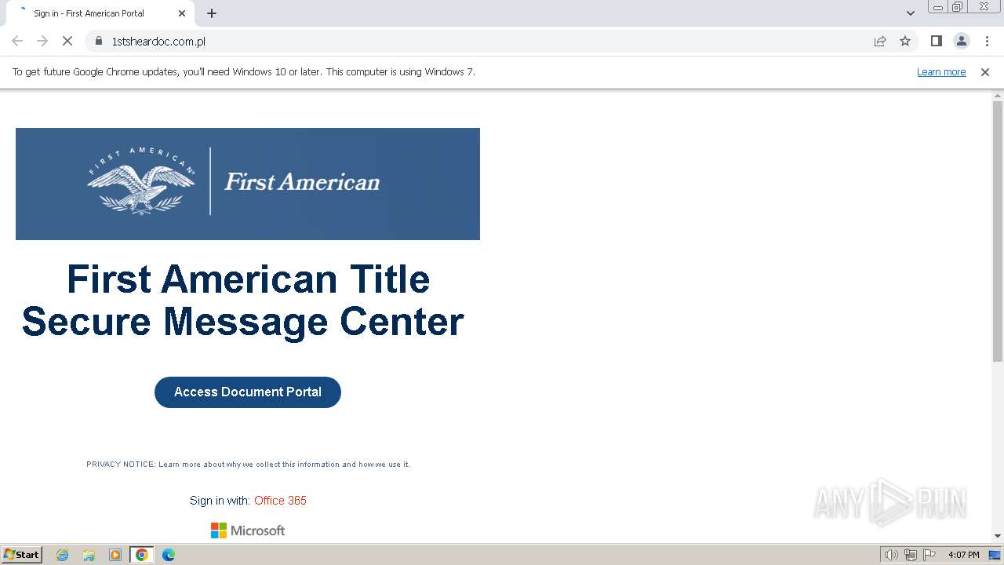1004x565 pixels.
Task: Open the Windows Start menu
Action: pyautogui.click(x=22, y=555)
